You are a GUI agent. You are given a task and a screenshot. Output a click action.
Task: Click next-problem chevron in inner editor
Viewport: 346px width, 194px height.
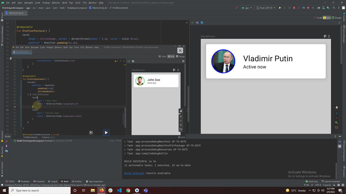tap(124, 61)
